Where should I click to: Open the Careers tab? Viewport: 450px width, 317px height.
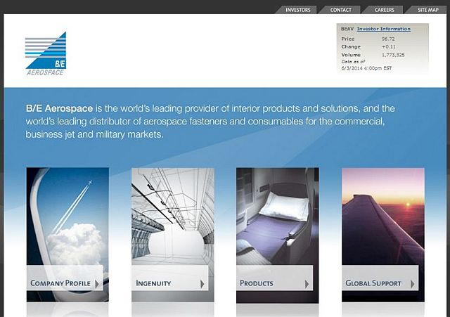click(x=384, y=10)
